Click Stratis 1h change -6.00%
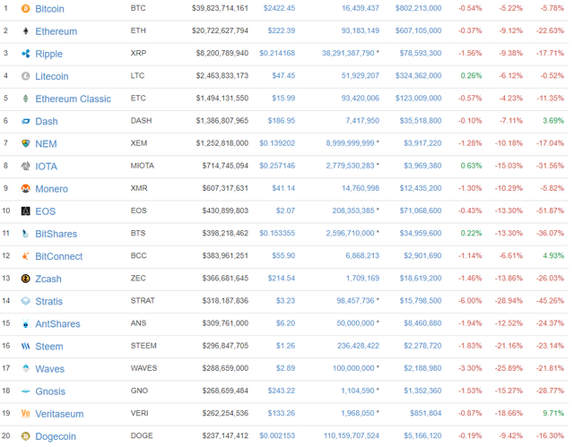 pyautogui.click(x=470, y=301)
